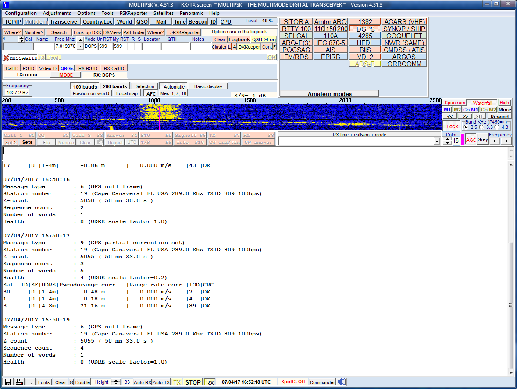517x389 pixels.
Task: Toggle the AFC button
Action: tap(151, 93)
